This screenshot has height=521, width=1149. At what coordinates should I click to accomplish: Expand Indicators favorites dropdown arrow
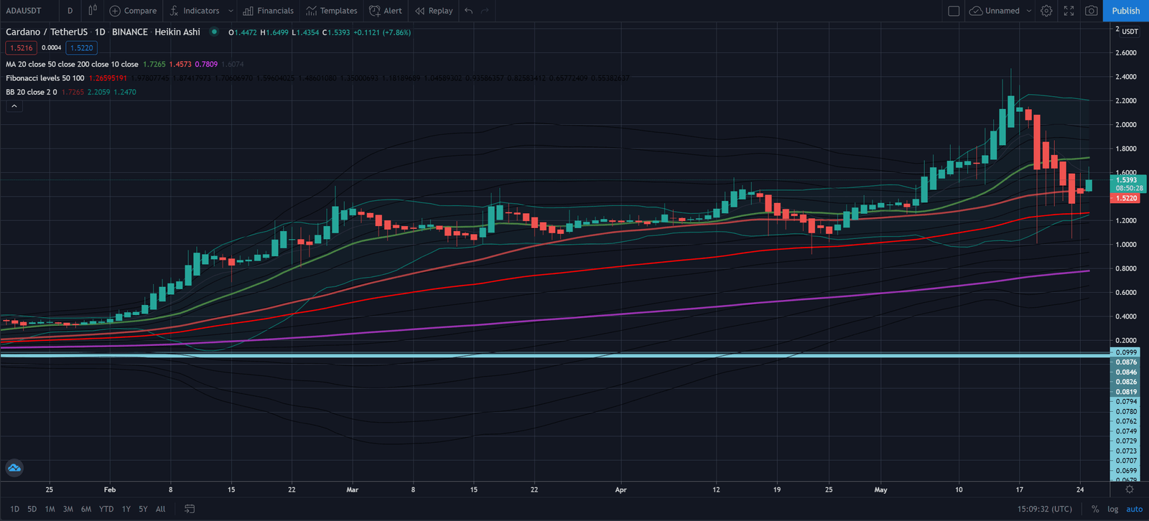(x=231, y=11)
